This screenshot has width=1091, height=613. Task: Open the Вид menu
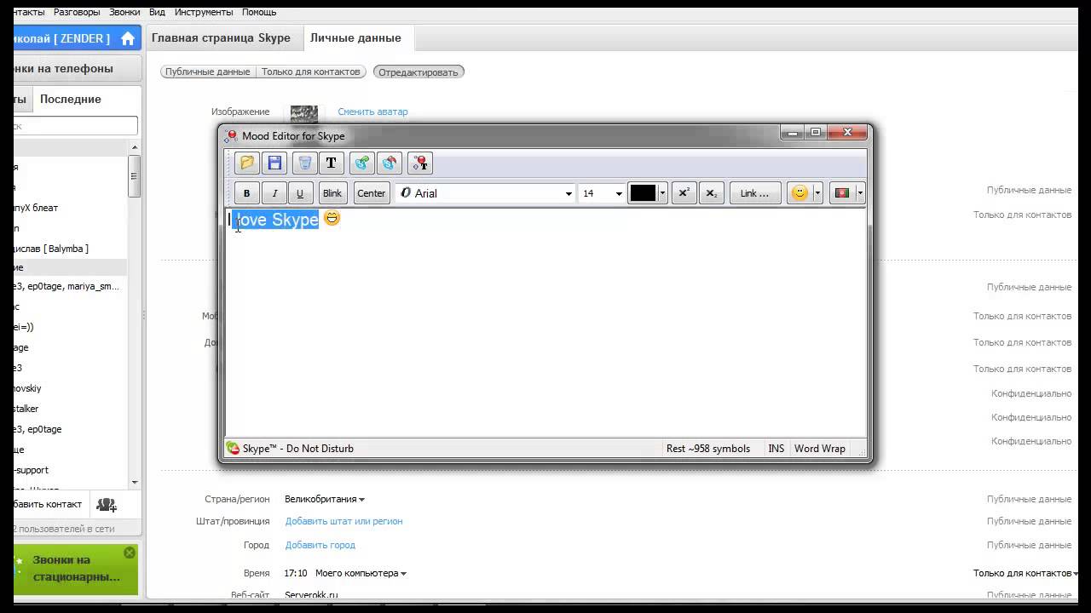click(x=157, y=12)
